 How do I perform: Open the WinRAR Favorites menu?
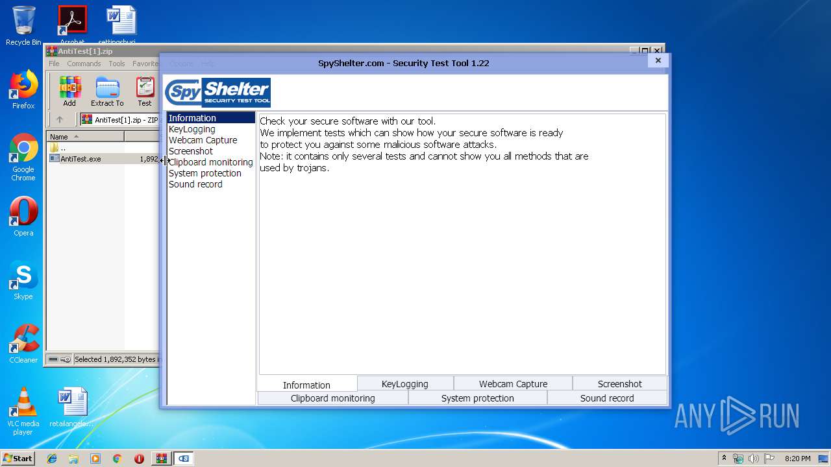tap(145, 64)
